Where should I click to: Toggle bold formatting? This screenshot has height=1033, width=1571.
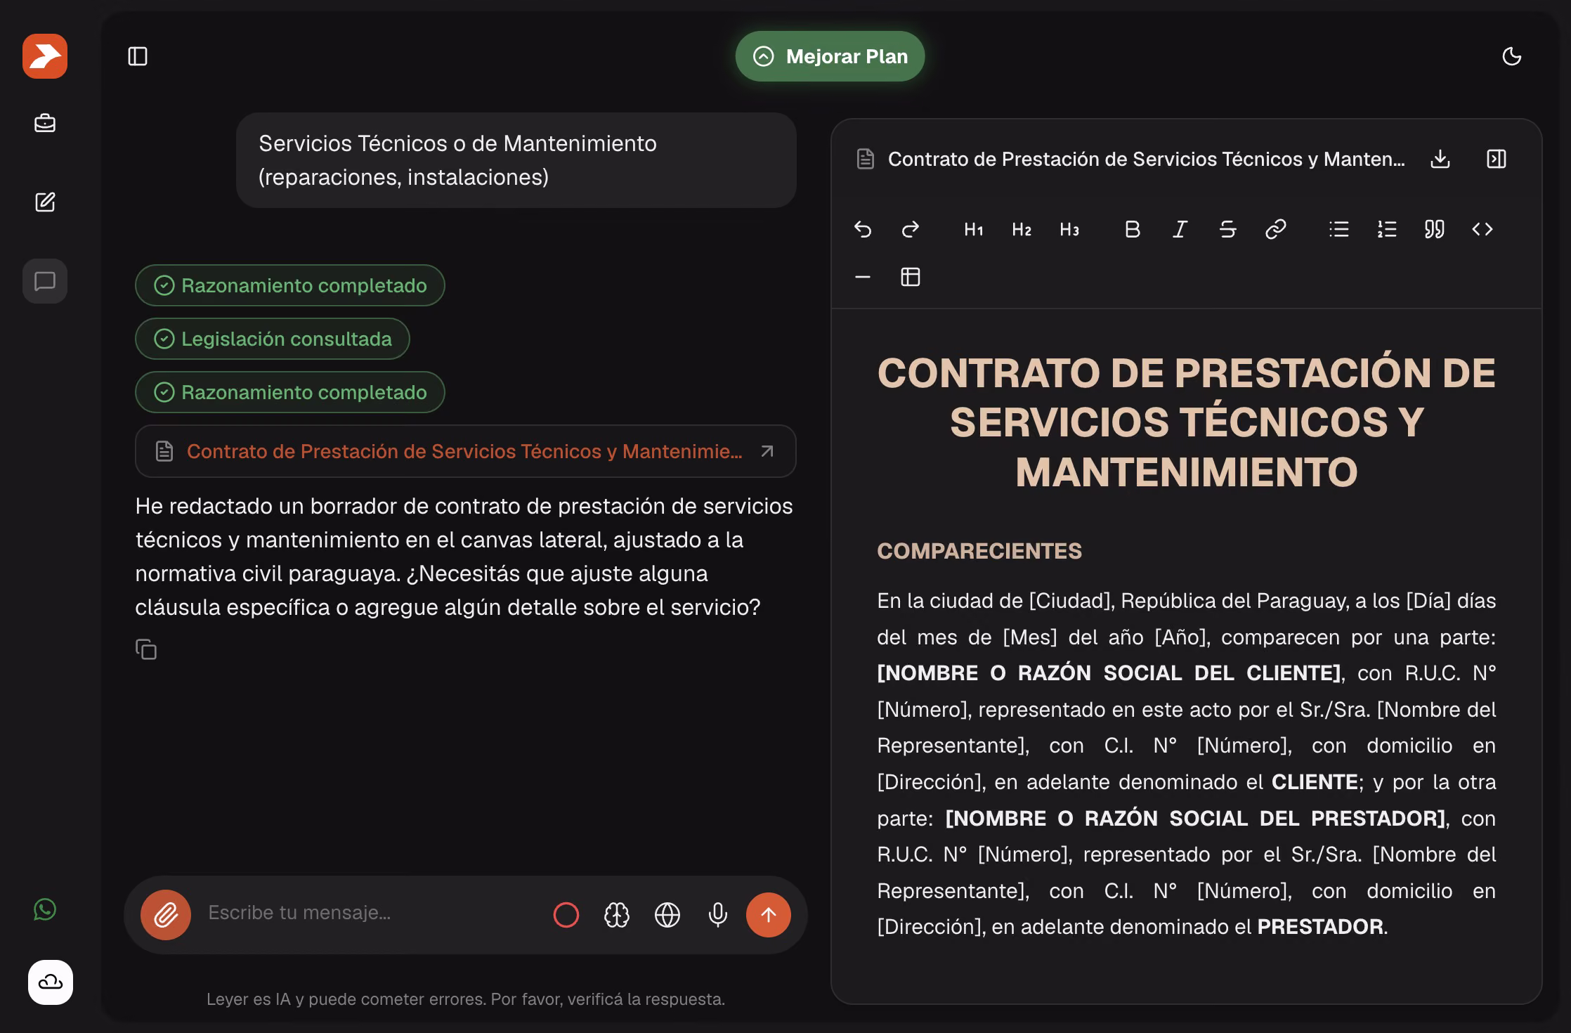pos(1133,229)
